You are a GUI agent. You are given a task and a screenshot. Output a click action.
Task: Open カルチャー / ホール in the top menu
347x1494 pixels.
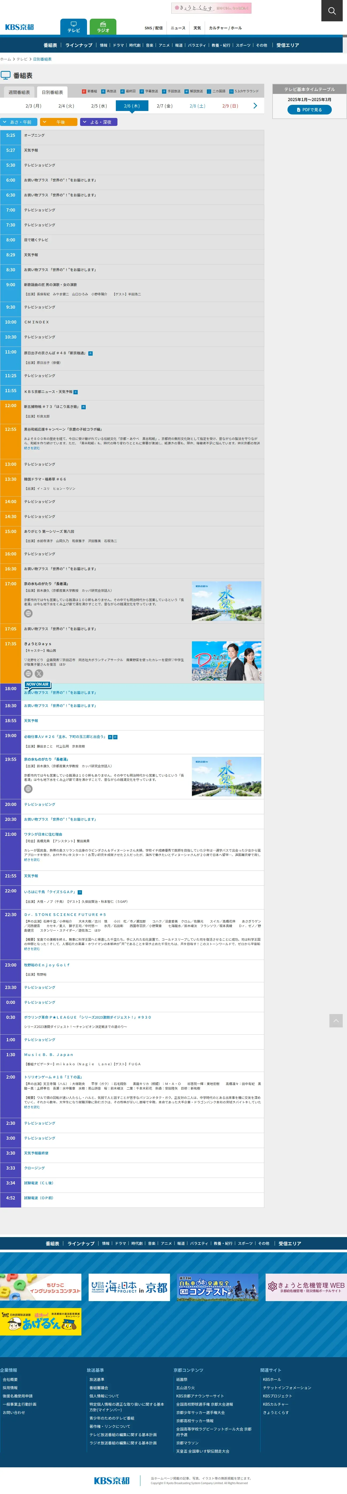pyautogui.click(x=225, y=28)
